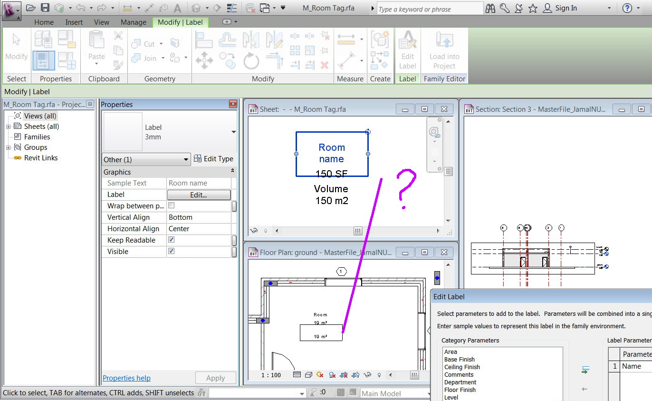Expand the Groups tree node
The width and height of the screenshot is (652, 401).
[x=8, y=147]
